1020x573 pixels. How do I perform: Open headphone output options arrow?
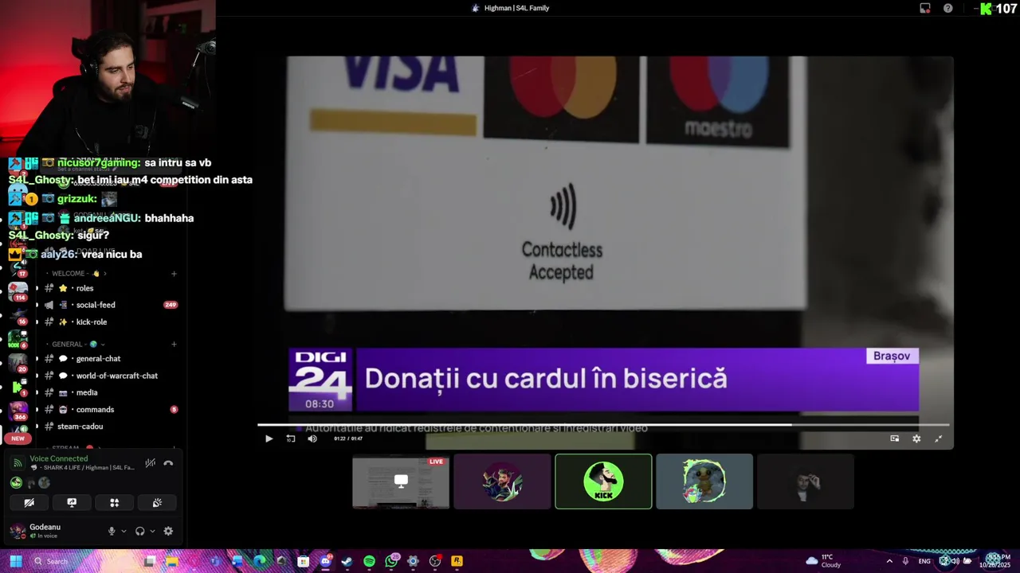point(152,531)
